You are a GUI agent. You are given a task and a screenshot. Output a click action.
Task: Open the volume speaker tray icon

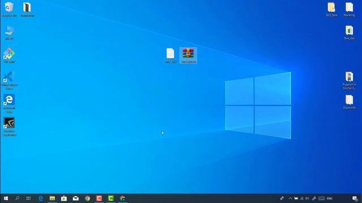(307, 198)
